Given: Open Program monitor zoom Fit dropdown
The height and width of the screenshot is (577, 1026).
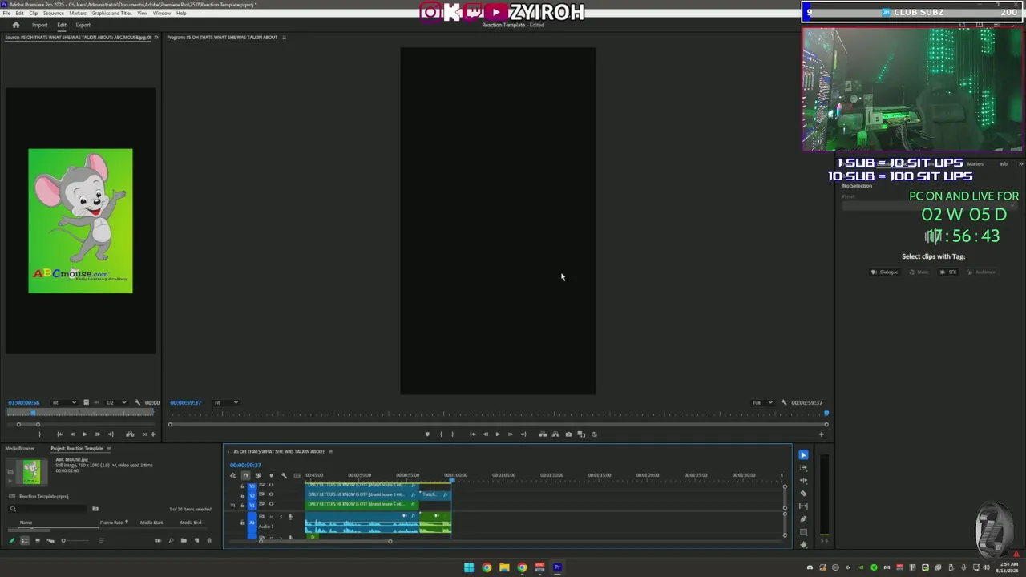Looking at the screenshot, I should click(225, 402).
